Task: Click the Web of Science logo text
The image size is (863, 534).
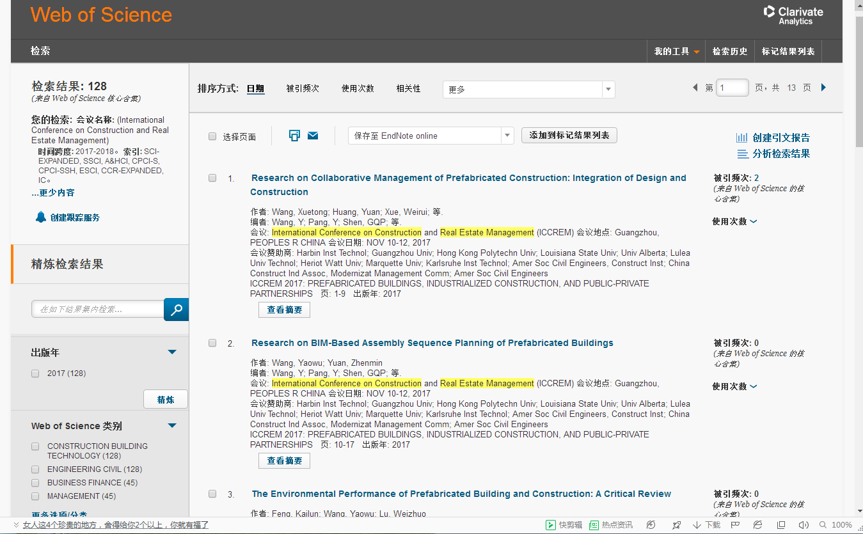Action: click(x=101, y=15)
